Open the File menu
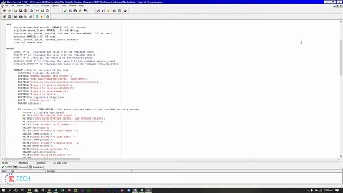Viewport: 343px width, 193px height. pyautogui.click(x=6, y=6)
